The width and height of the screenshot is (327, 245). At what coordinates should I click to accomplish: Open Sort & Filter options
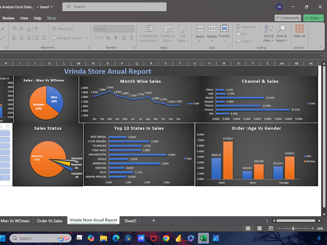[269, 33]
